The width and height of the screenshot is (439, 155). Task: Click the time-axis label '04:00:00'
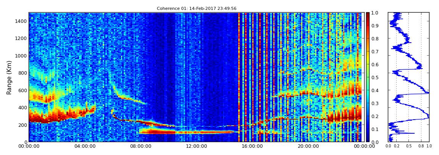coord(84,146)
